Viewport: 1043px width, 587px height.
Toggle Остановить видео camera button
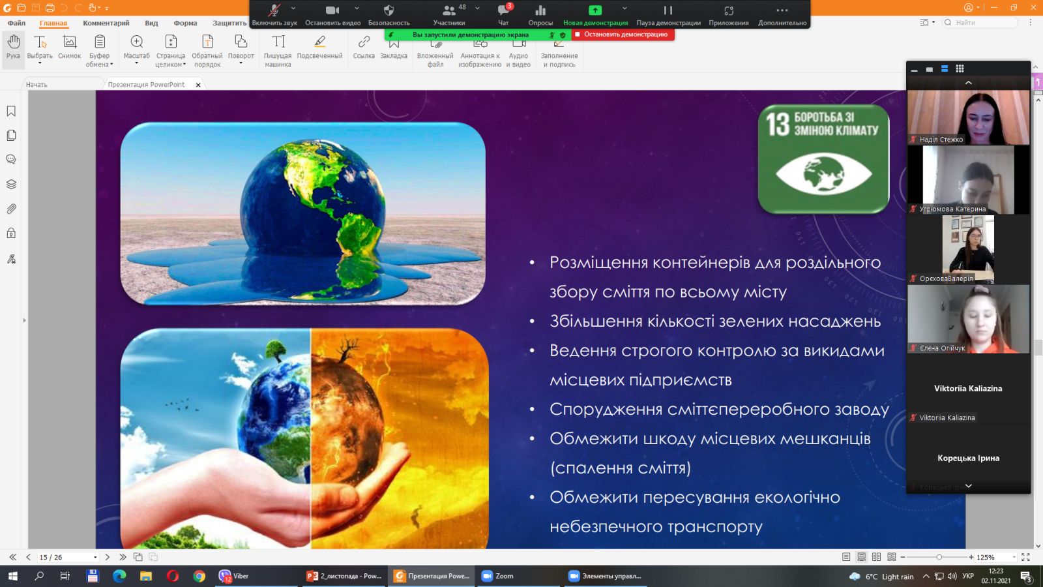point(332,14)
